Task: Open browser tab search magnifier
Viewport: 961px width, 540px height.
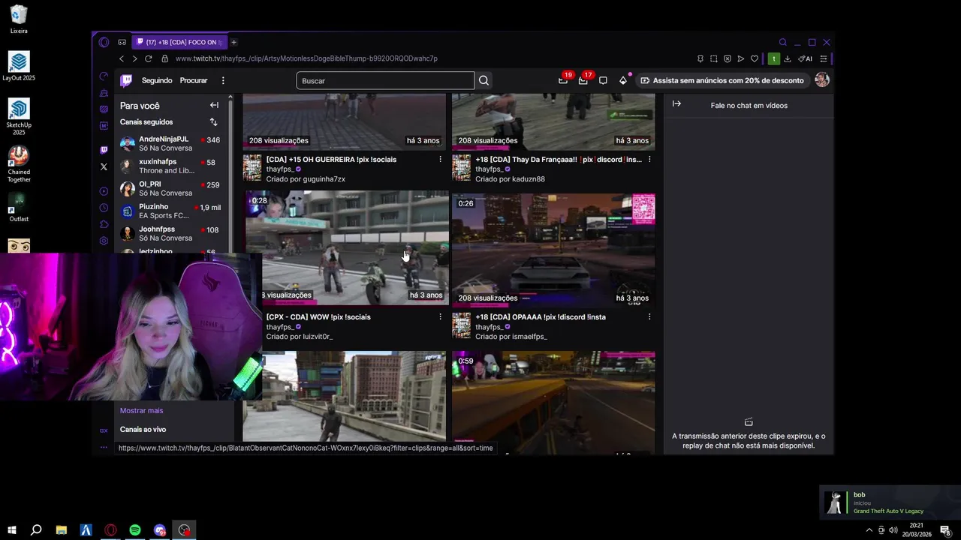Action: click(783, 42)
